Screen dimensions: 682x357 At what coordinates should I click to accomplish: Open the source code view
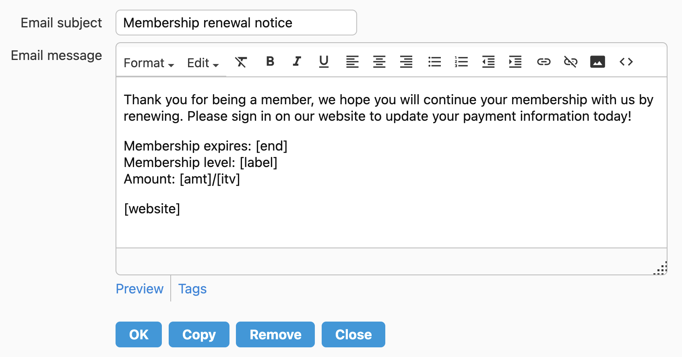tap(626, 62)
